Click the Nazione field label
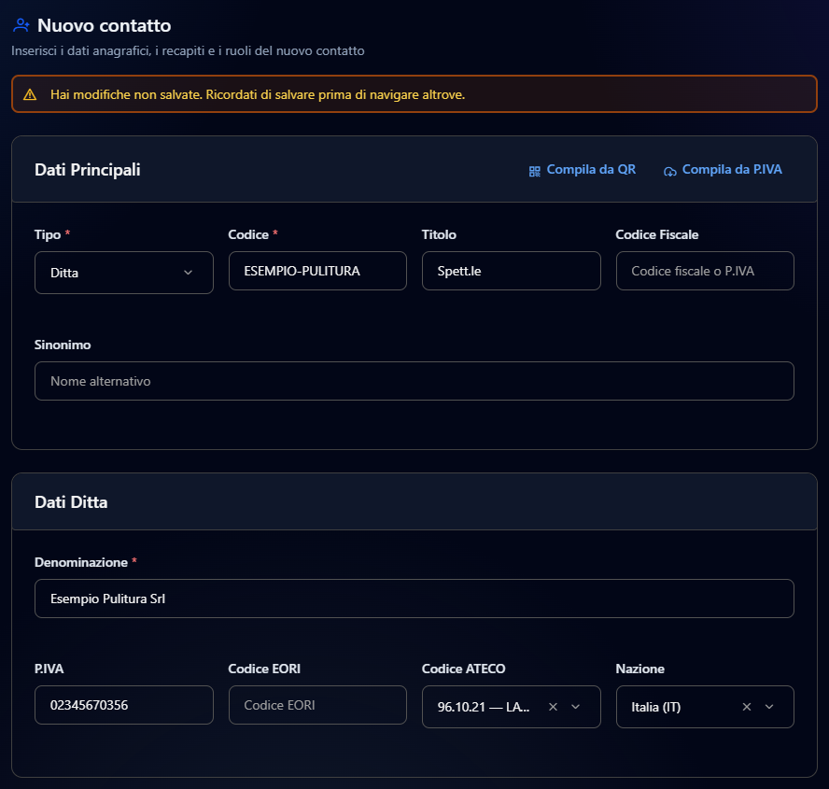 639,669
